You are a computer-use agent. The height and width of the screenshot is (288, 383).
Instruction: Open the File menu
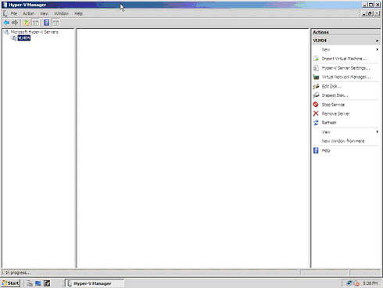pos(14,13)
